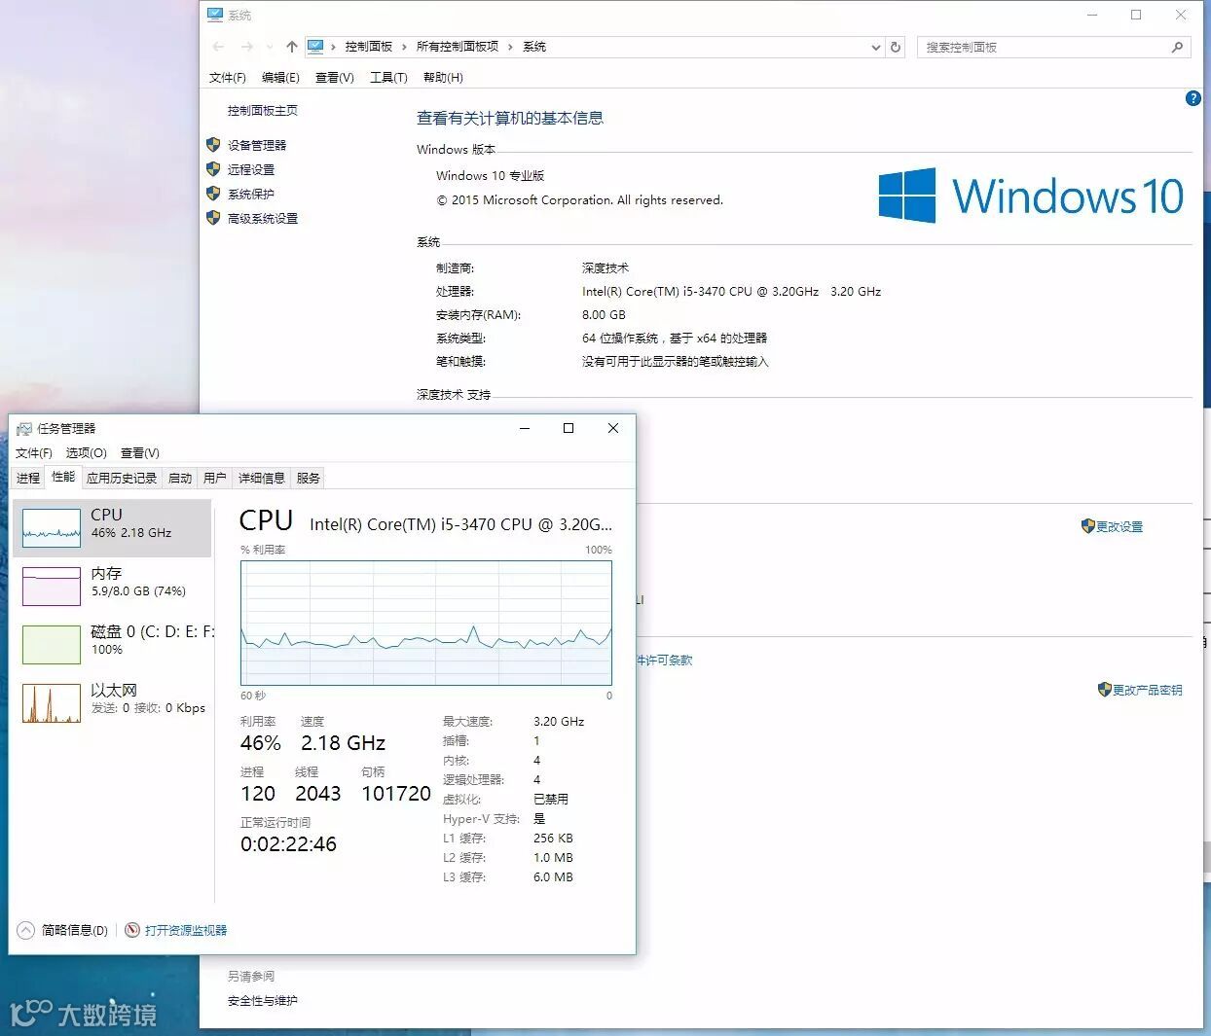
Task: Expand the chevron after 所有控制面板项 breadcrumb
Action: point(509,47)
